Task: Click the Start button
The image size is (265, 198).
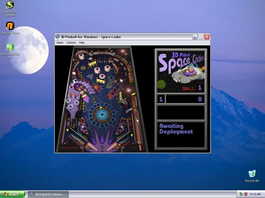Action: point(12,194)
